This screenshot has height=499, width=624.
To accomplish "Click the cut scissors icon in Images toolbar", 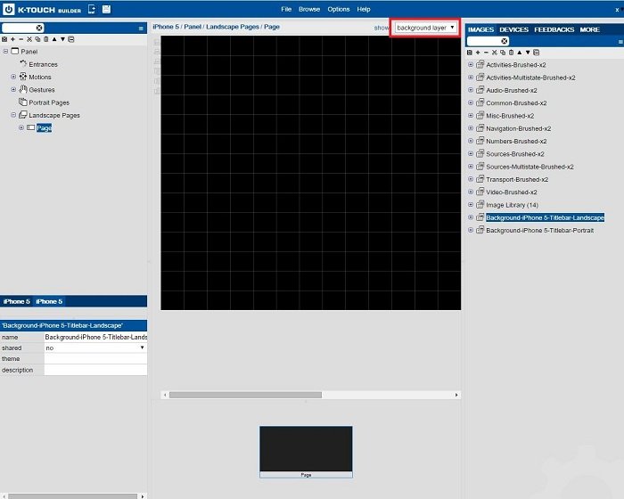I will (494, 53).
